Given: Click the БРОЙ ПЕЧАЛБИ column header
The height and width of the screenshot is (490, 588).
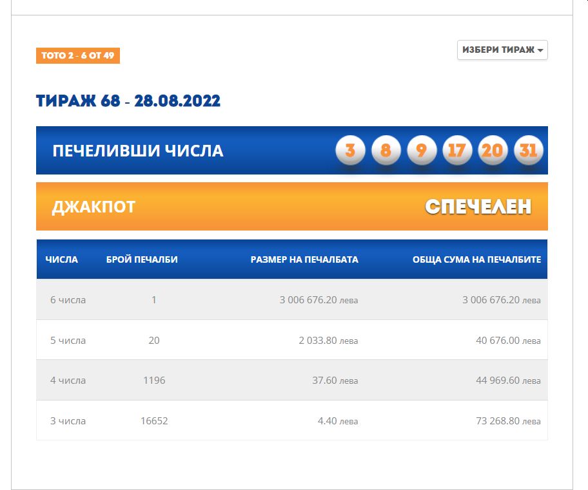Looking at the screenshot, I should [142, 259].
